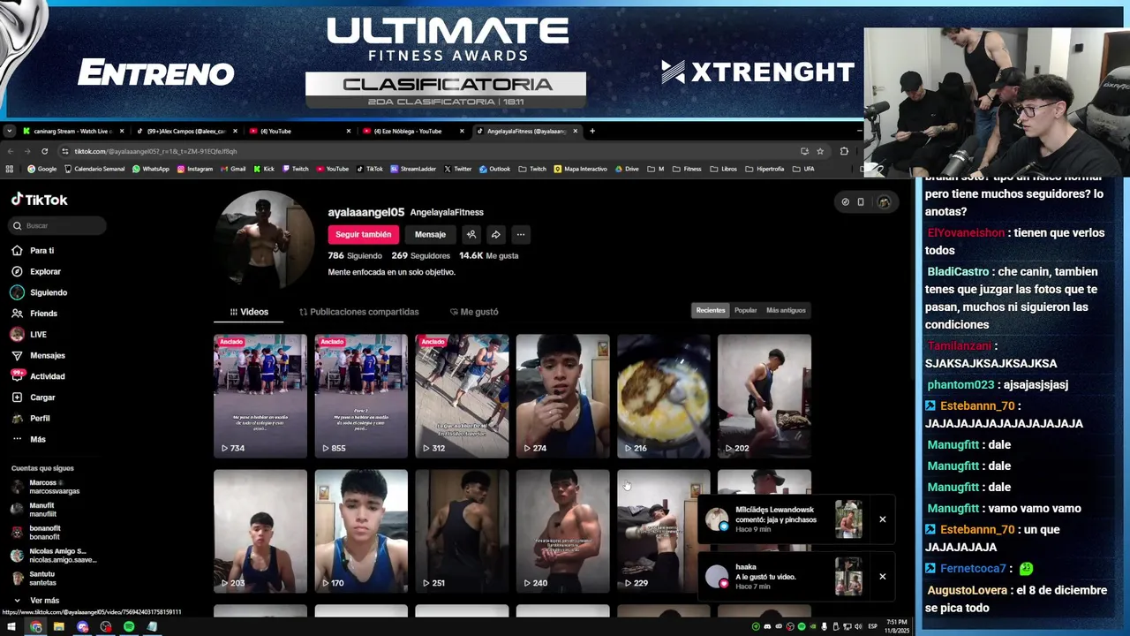Open the Kick bookmark

click(x=263, y=169)
